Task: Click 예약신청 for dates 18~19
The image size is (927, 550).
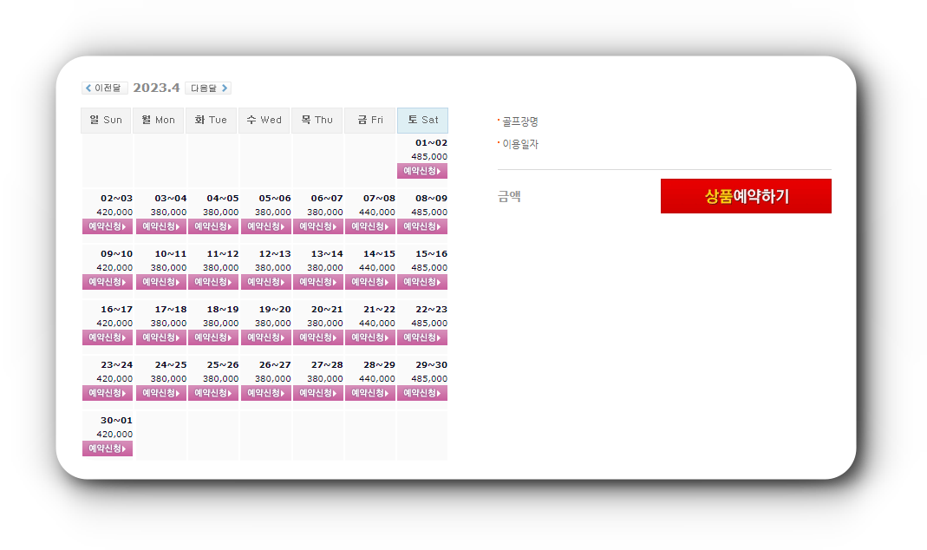Action: [x=212, y=337]
